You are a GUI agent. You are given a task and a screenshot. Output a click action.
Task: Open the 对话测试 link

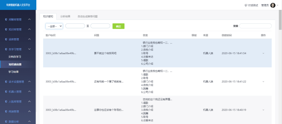tap(253, 5)
